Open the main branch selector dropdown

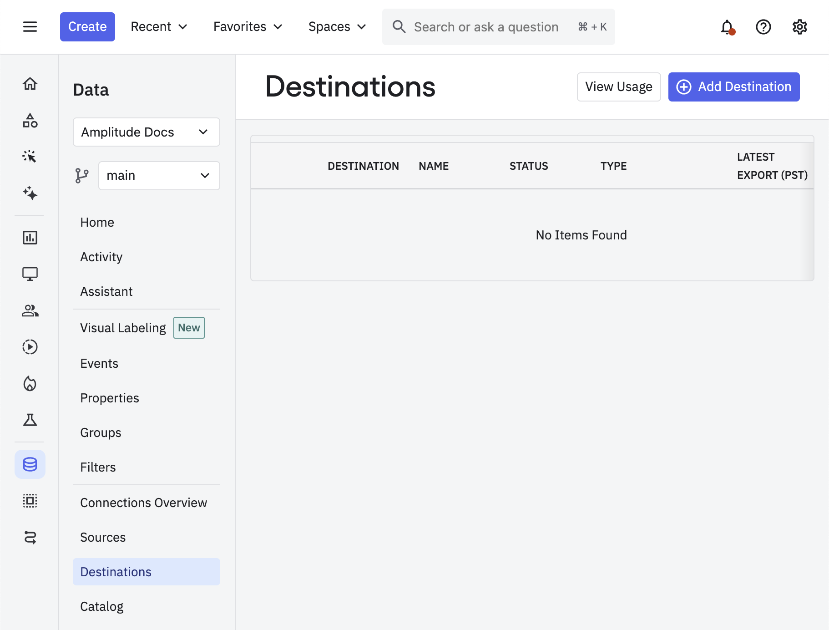point(159,176)
